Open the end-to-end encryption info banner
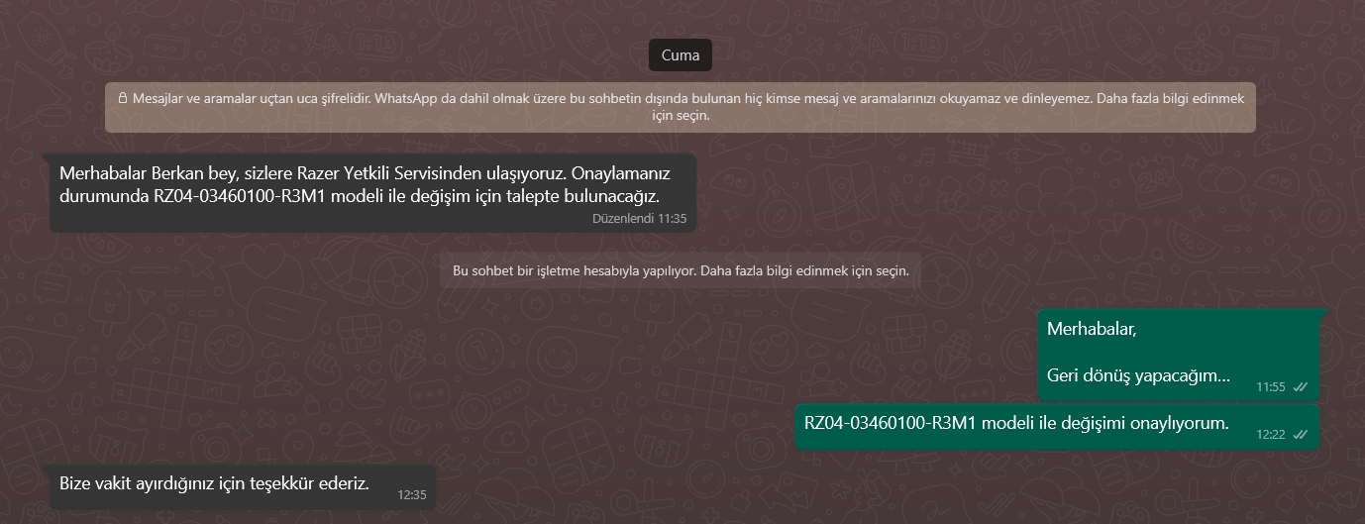The image size is (1365, 524). pyautogui.click(x=681, y=107)
